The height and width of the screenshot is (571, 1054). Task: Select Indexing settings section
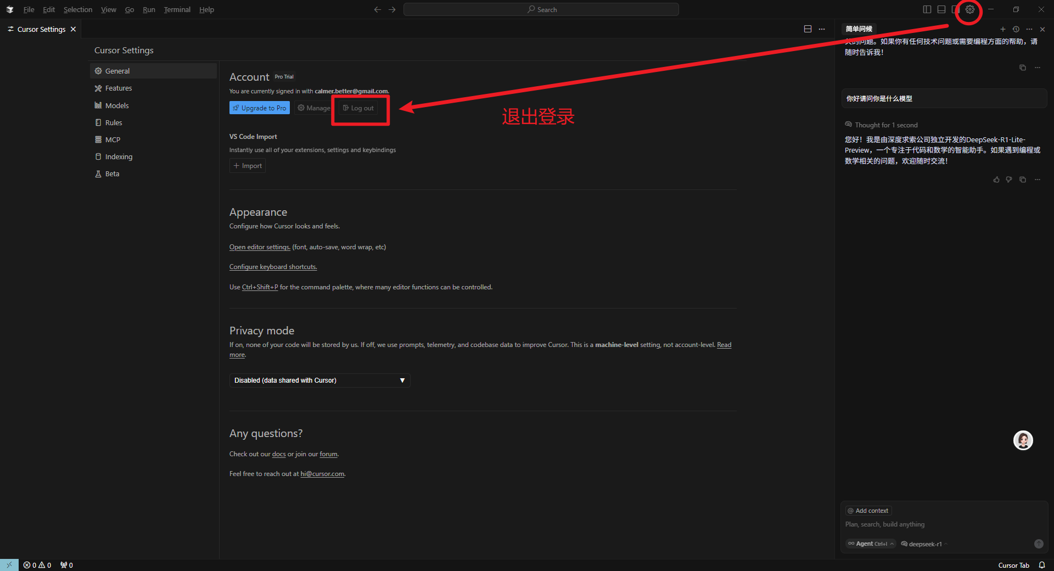point(153,156)
